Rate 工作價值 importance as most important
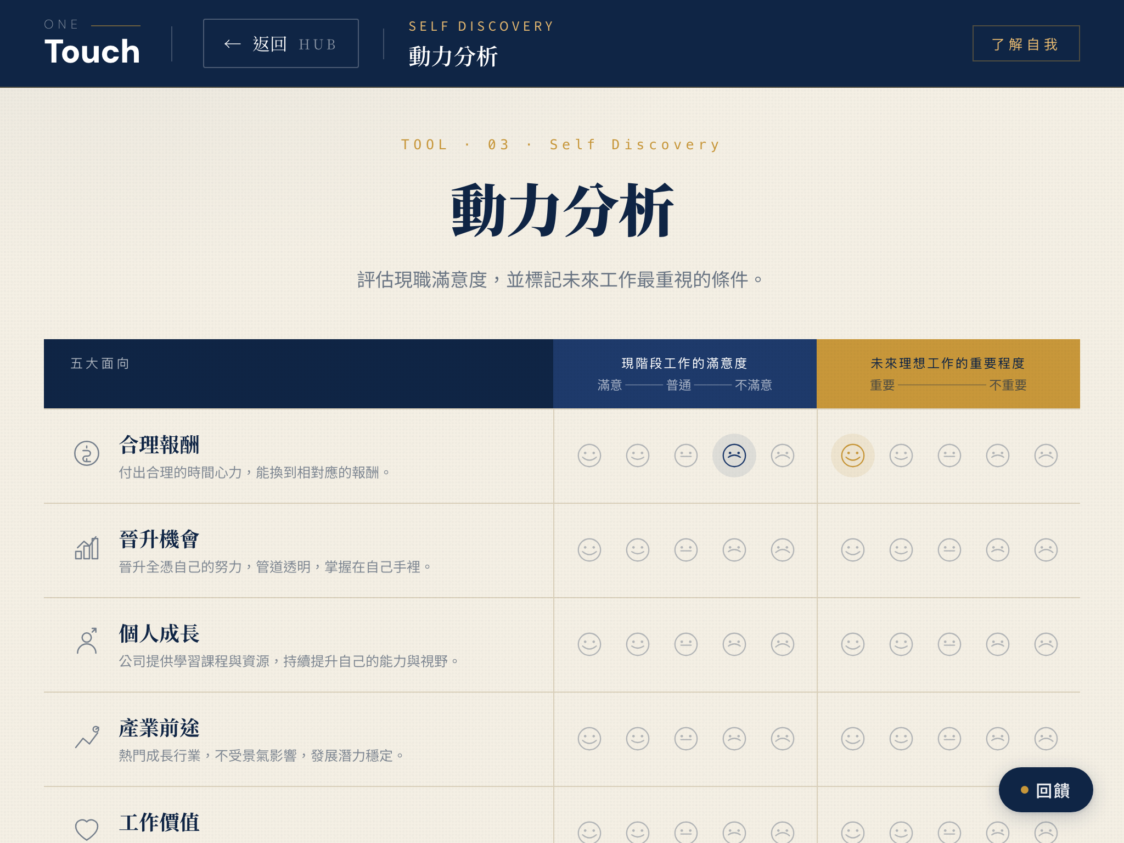1124x843 pixels. [853, 833]
